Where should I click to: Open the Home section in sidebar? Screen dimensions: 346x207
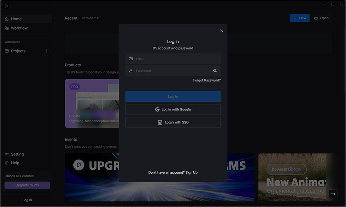pos(16,19)
